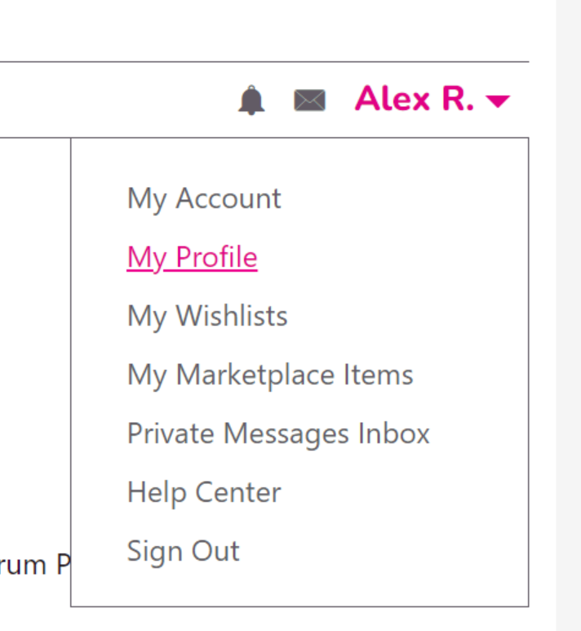Open My Account from the menu

204,198
